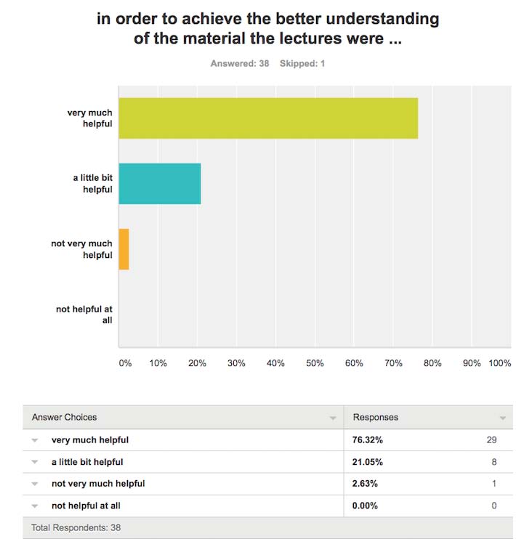
Task: Expand the 'not very much helpful' row arrow
Action: pos(35,484)
